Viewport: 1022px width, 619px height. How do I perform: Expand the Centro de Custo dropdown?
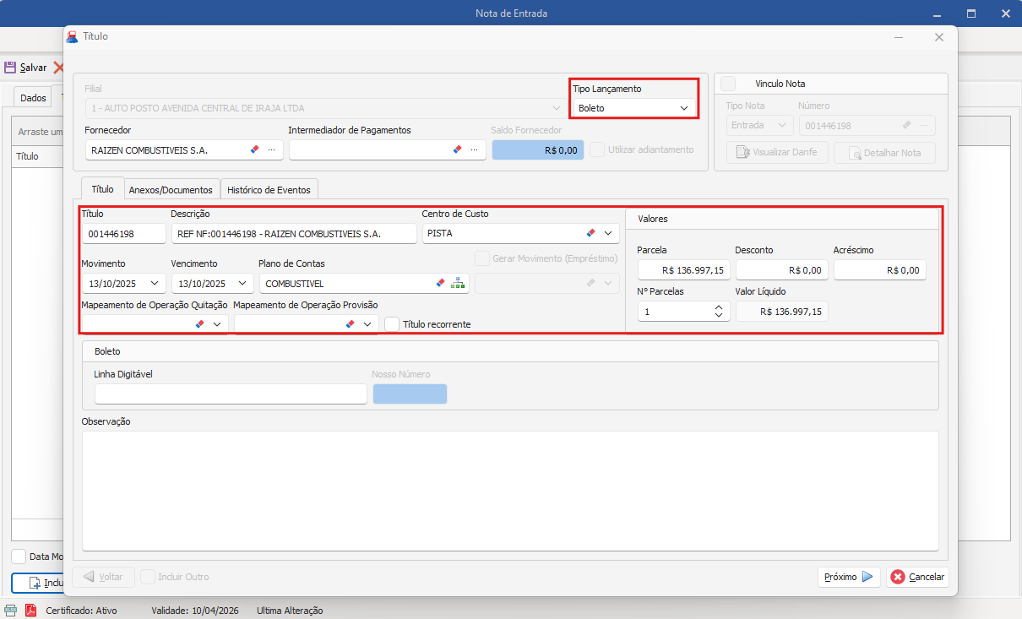pyautogui.click(x=608, y=233)
